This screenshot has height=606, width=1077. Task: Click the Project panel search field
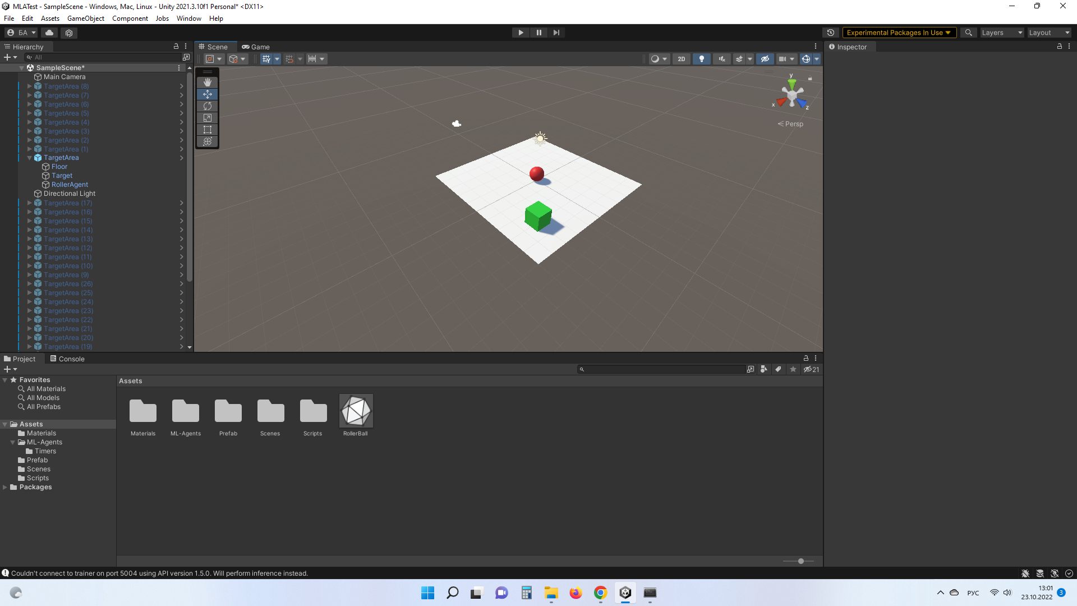662,369
